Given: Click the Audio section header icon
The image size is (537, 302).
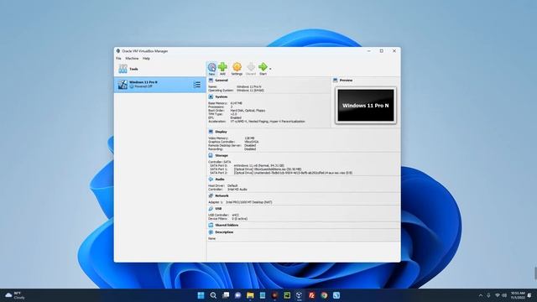Looking at the screenshot, I should click(211, 179).
